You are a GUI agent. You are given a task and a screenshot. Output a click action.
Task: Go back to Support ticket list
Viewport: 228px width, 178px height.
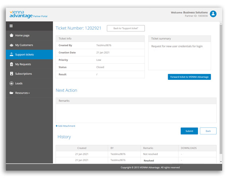[126, 28]
